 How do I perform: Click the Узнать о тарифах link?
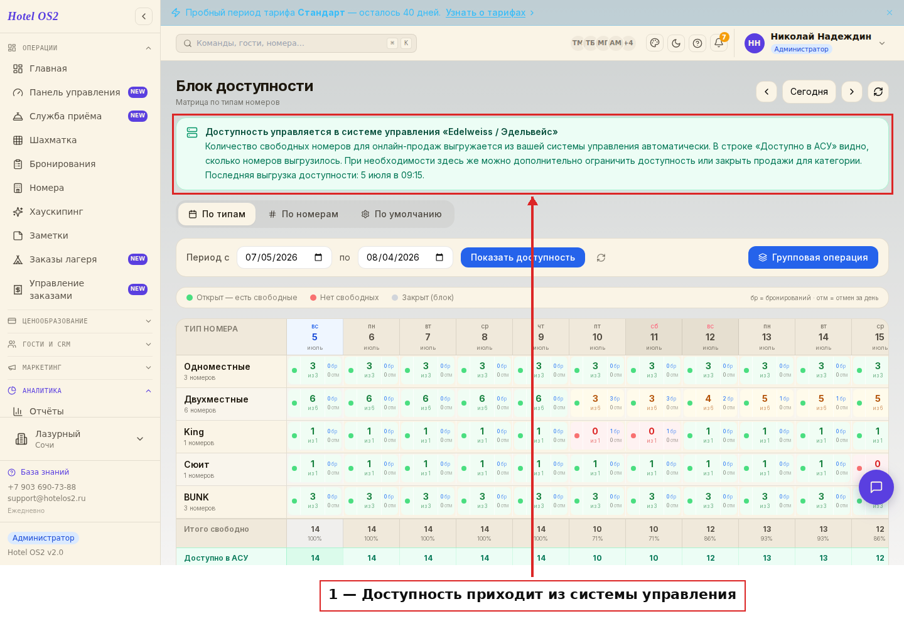[x=485, y=13]
